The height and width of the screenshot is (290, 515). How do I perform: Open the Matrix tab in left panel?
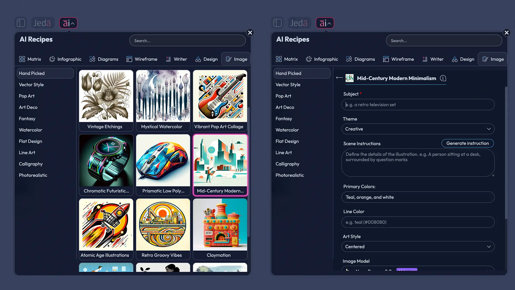click(30, 59)
